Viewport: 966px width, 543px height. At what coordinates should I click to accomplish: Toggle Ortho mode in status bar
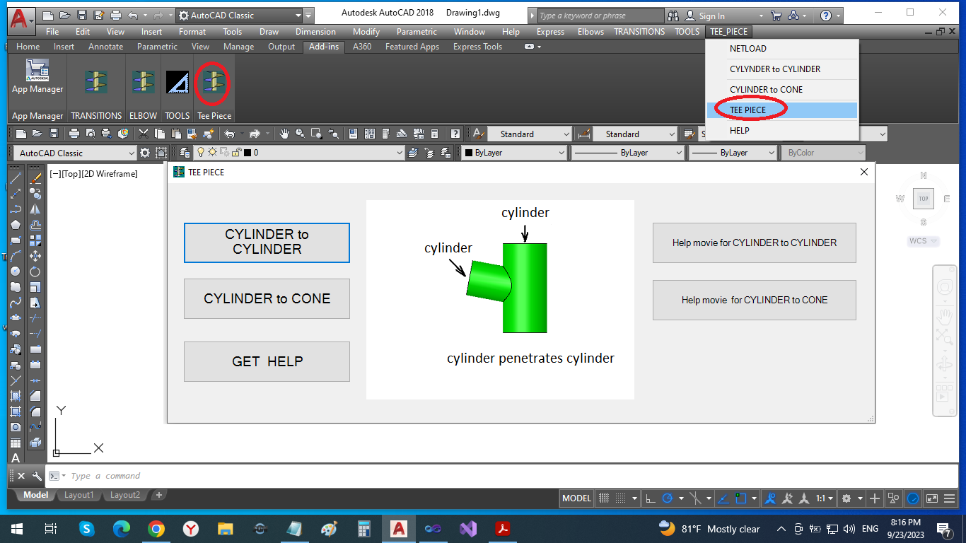click(651, 498)
